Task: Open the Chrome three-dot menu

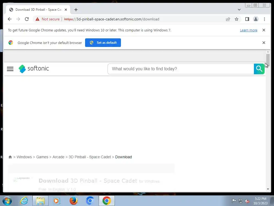Action: (264, 19)
